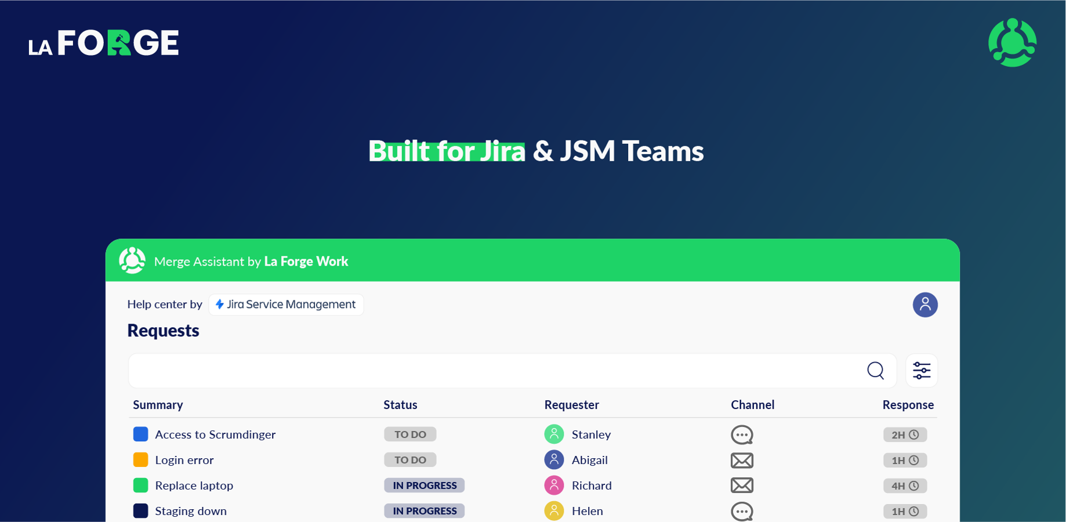1066x522 pixels.
Task: Click the "Channel" column header
Action: point(752,405)
